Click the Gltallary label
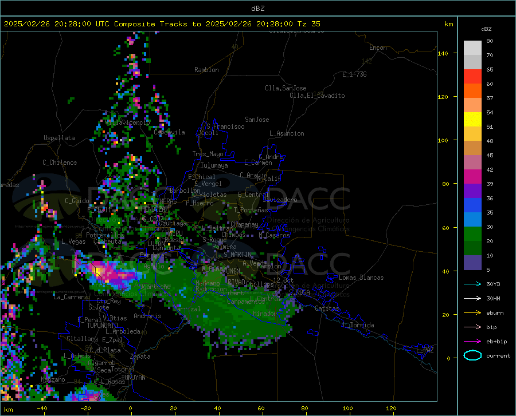Image resolution: width=516 pixels, height=416 pixels. pos(82,339)
